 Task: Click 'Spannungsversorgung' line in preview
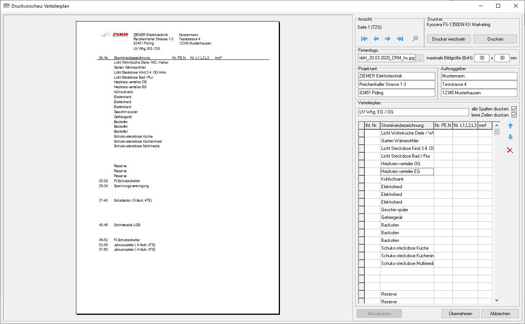[131, 186]
